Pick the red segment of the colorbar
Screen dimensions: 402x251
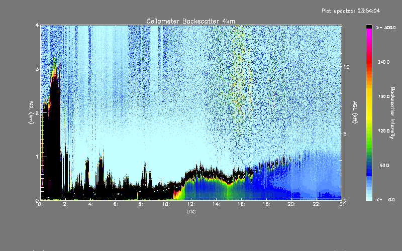(369, 61)
